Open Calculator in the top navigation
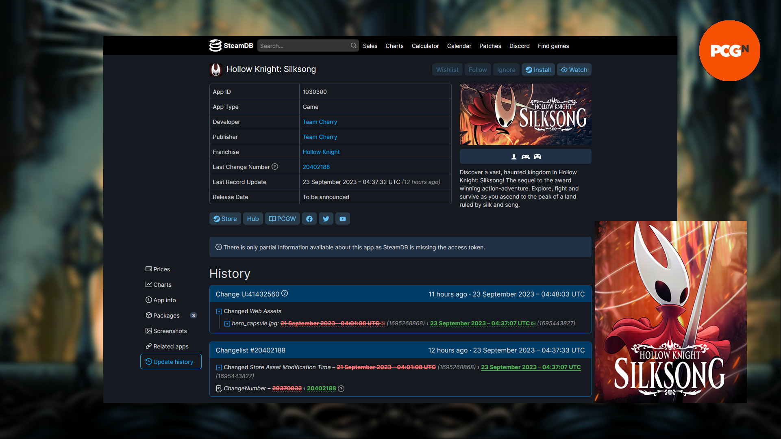The image size is (781, 439). [425, 46]
